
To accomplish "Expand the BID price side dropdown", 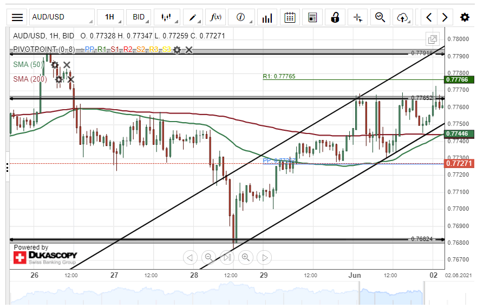I will tap(140, 17).
